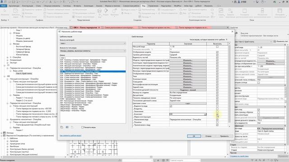Toggle Обрезать вид checkbox in Properties panel
This screenshot has height=162, width=289.
259,110
